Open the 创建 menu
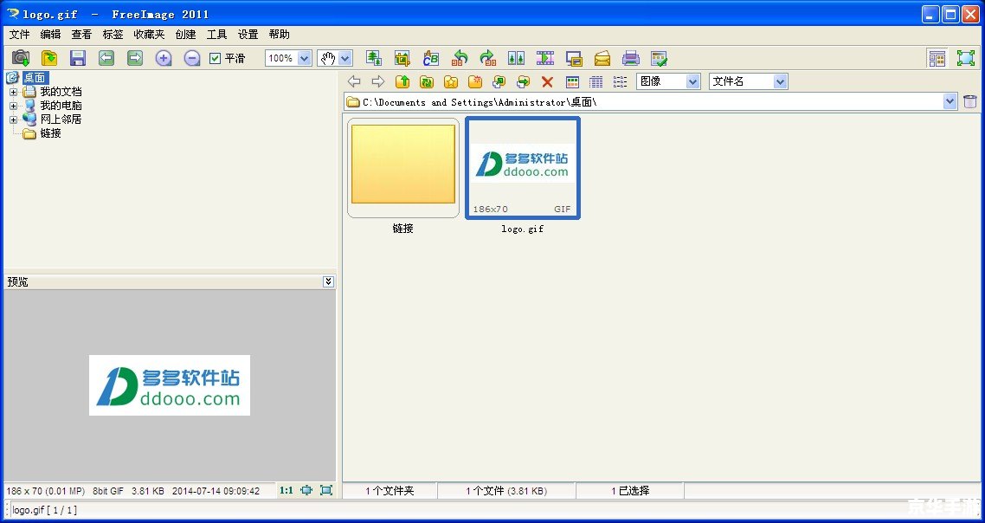985x523 pixels. (x=185, y=34)
